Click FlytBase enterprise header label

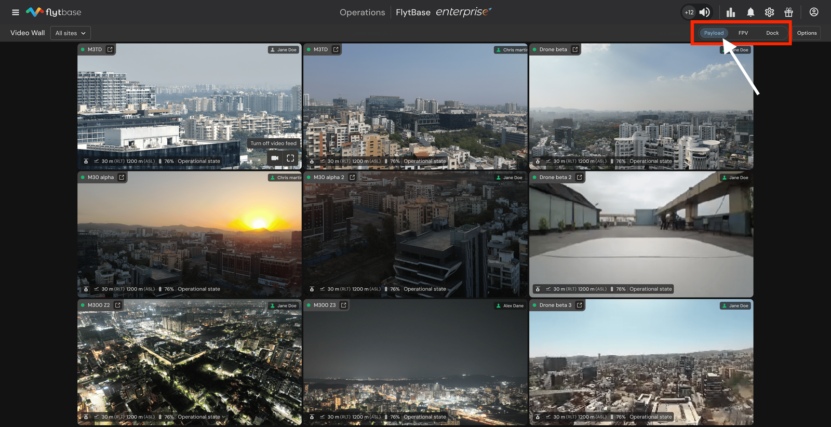point(443,12)
